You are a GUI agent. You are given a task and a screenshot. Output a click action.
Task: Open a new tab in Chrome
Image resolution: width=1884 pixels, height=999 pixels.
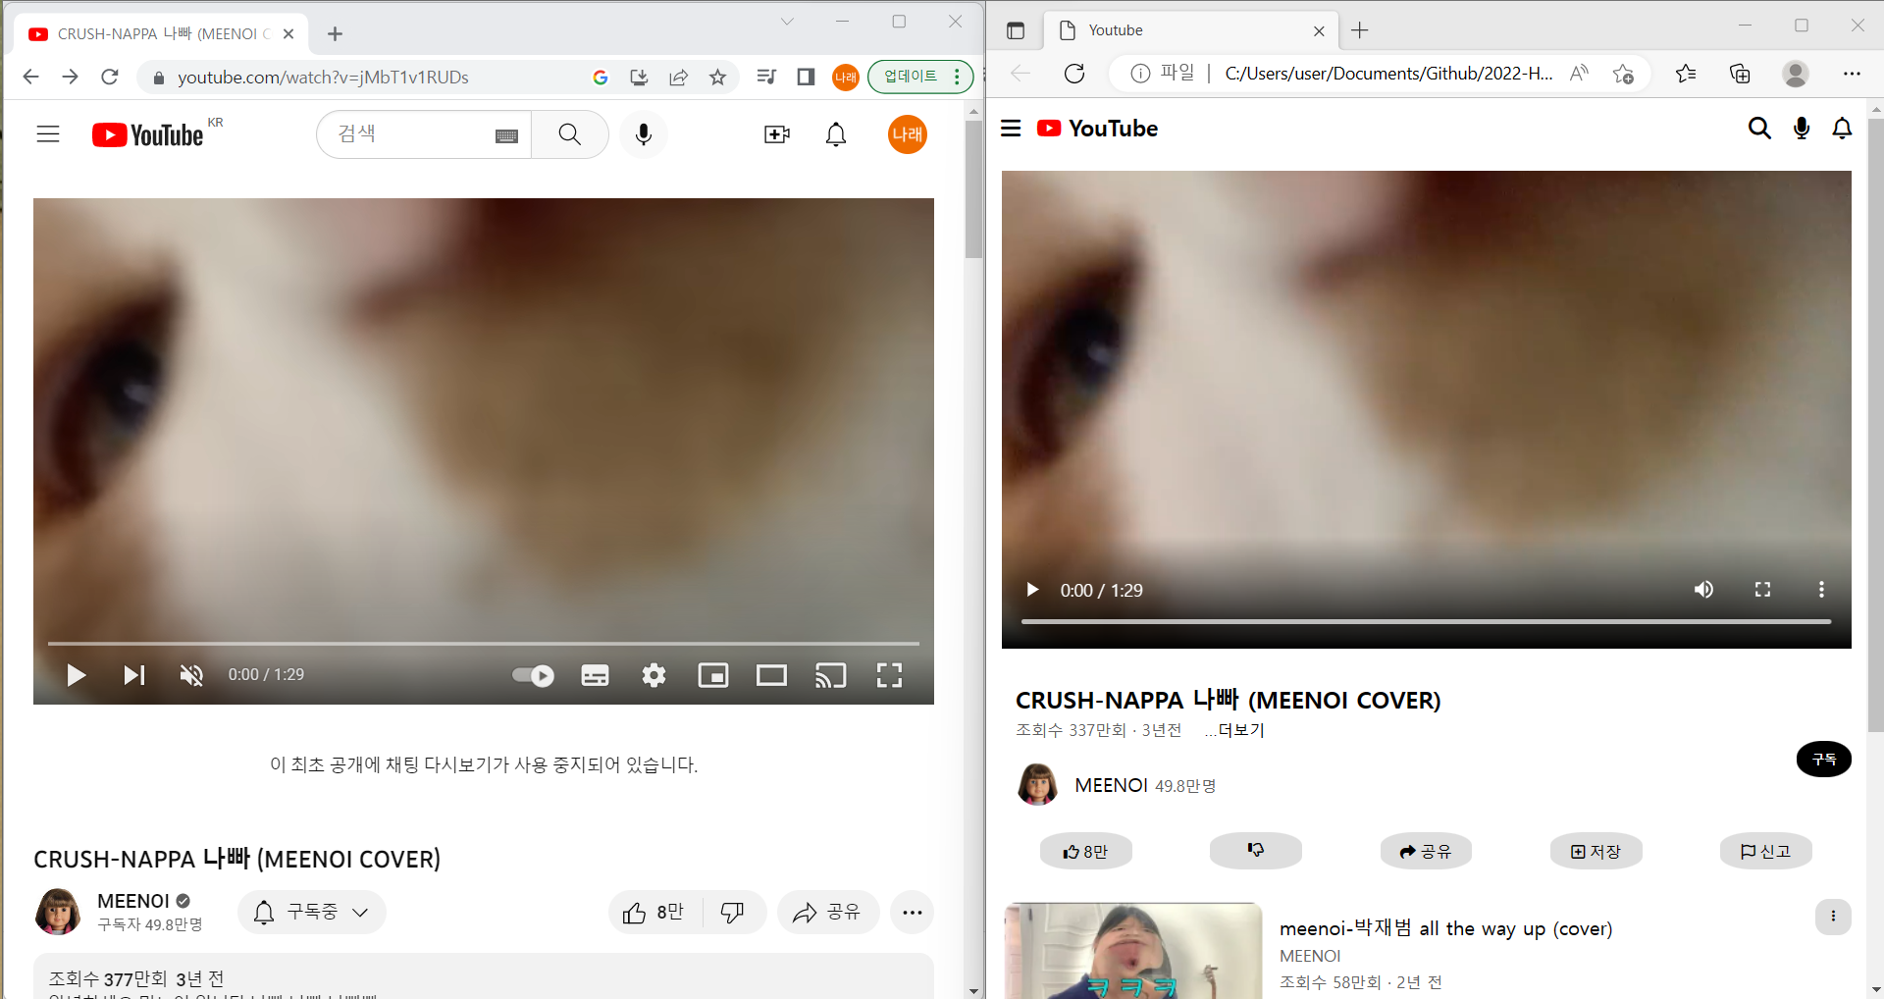tap(335, 34)
